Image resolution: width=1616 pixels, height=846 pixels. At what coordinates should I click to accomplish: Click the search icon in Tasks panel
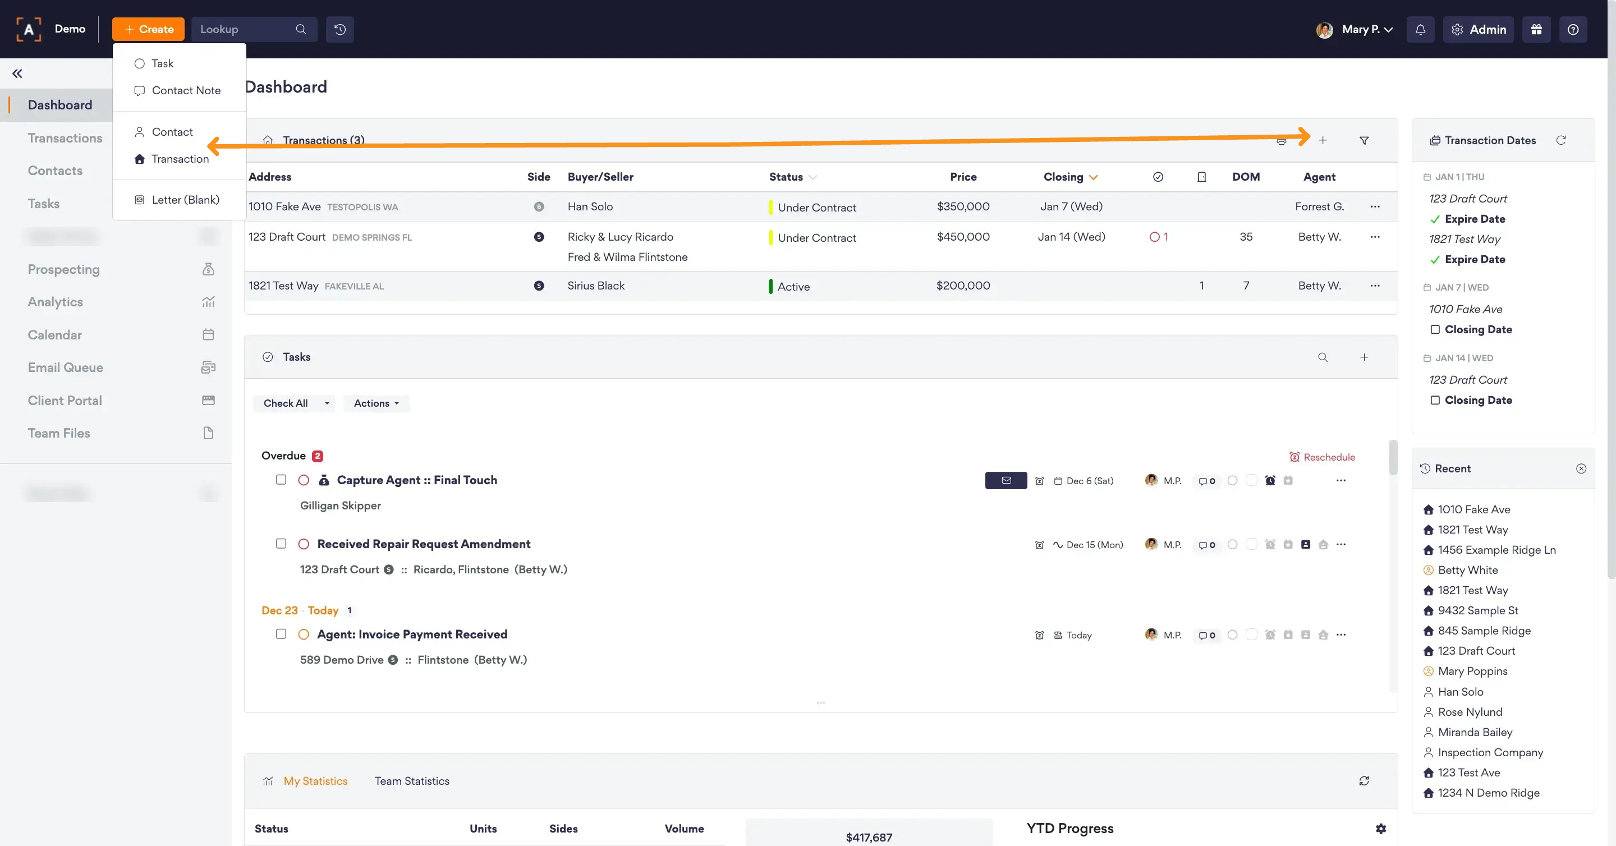[1323, 357]
